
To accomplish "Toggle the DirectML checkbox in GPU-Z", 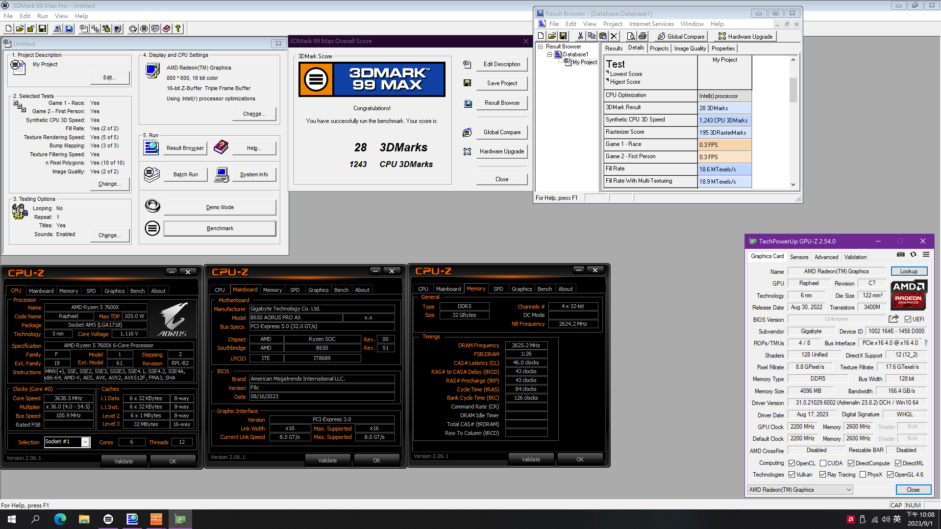I will coord(898,463).
